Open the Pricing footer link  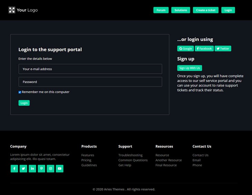pos(86,160)
